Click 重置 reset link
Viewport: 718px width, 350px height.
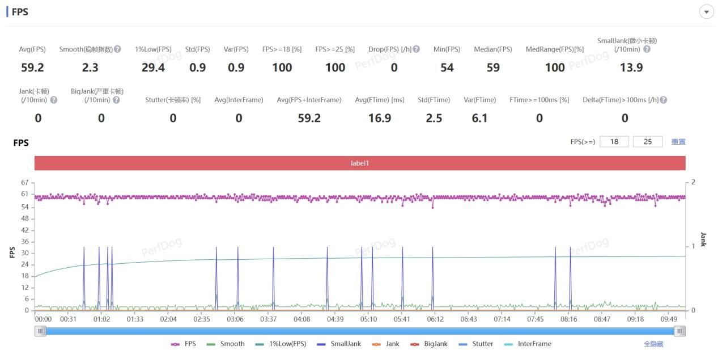[x=678, y=142]
